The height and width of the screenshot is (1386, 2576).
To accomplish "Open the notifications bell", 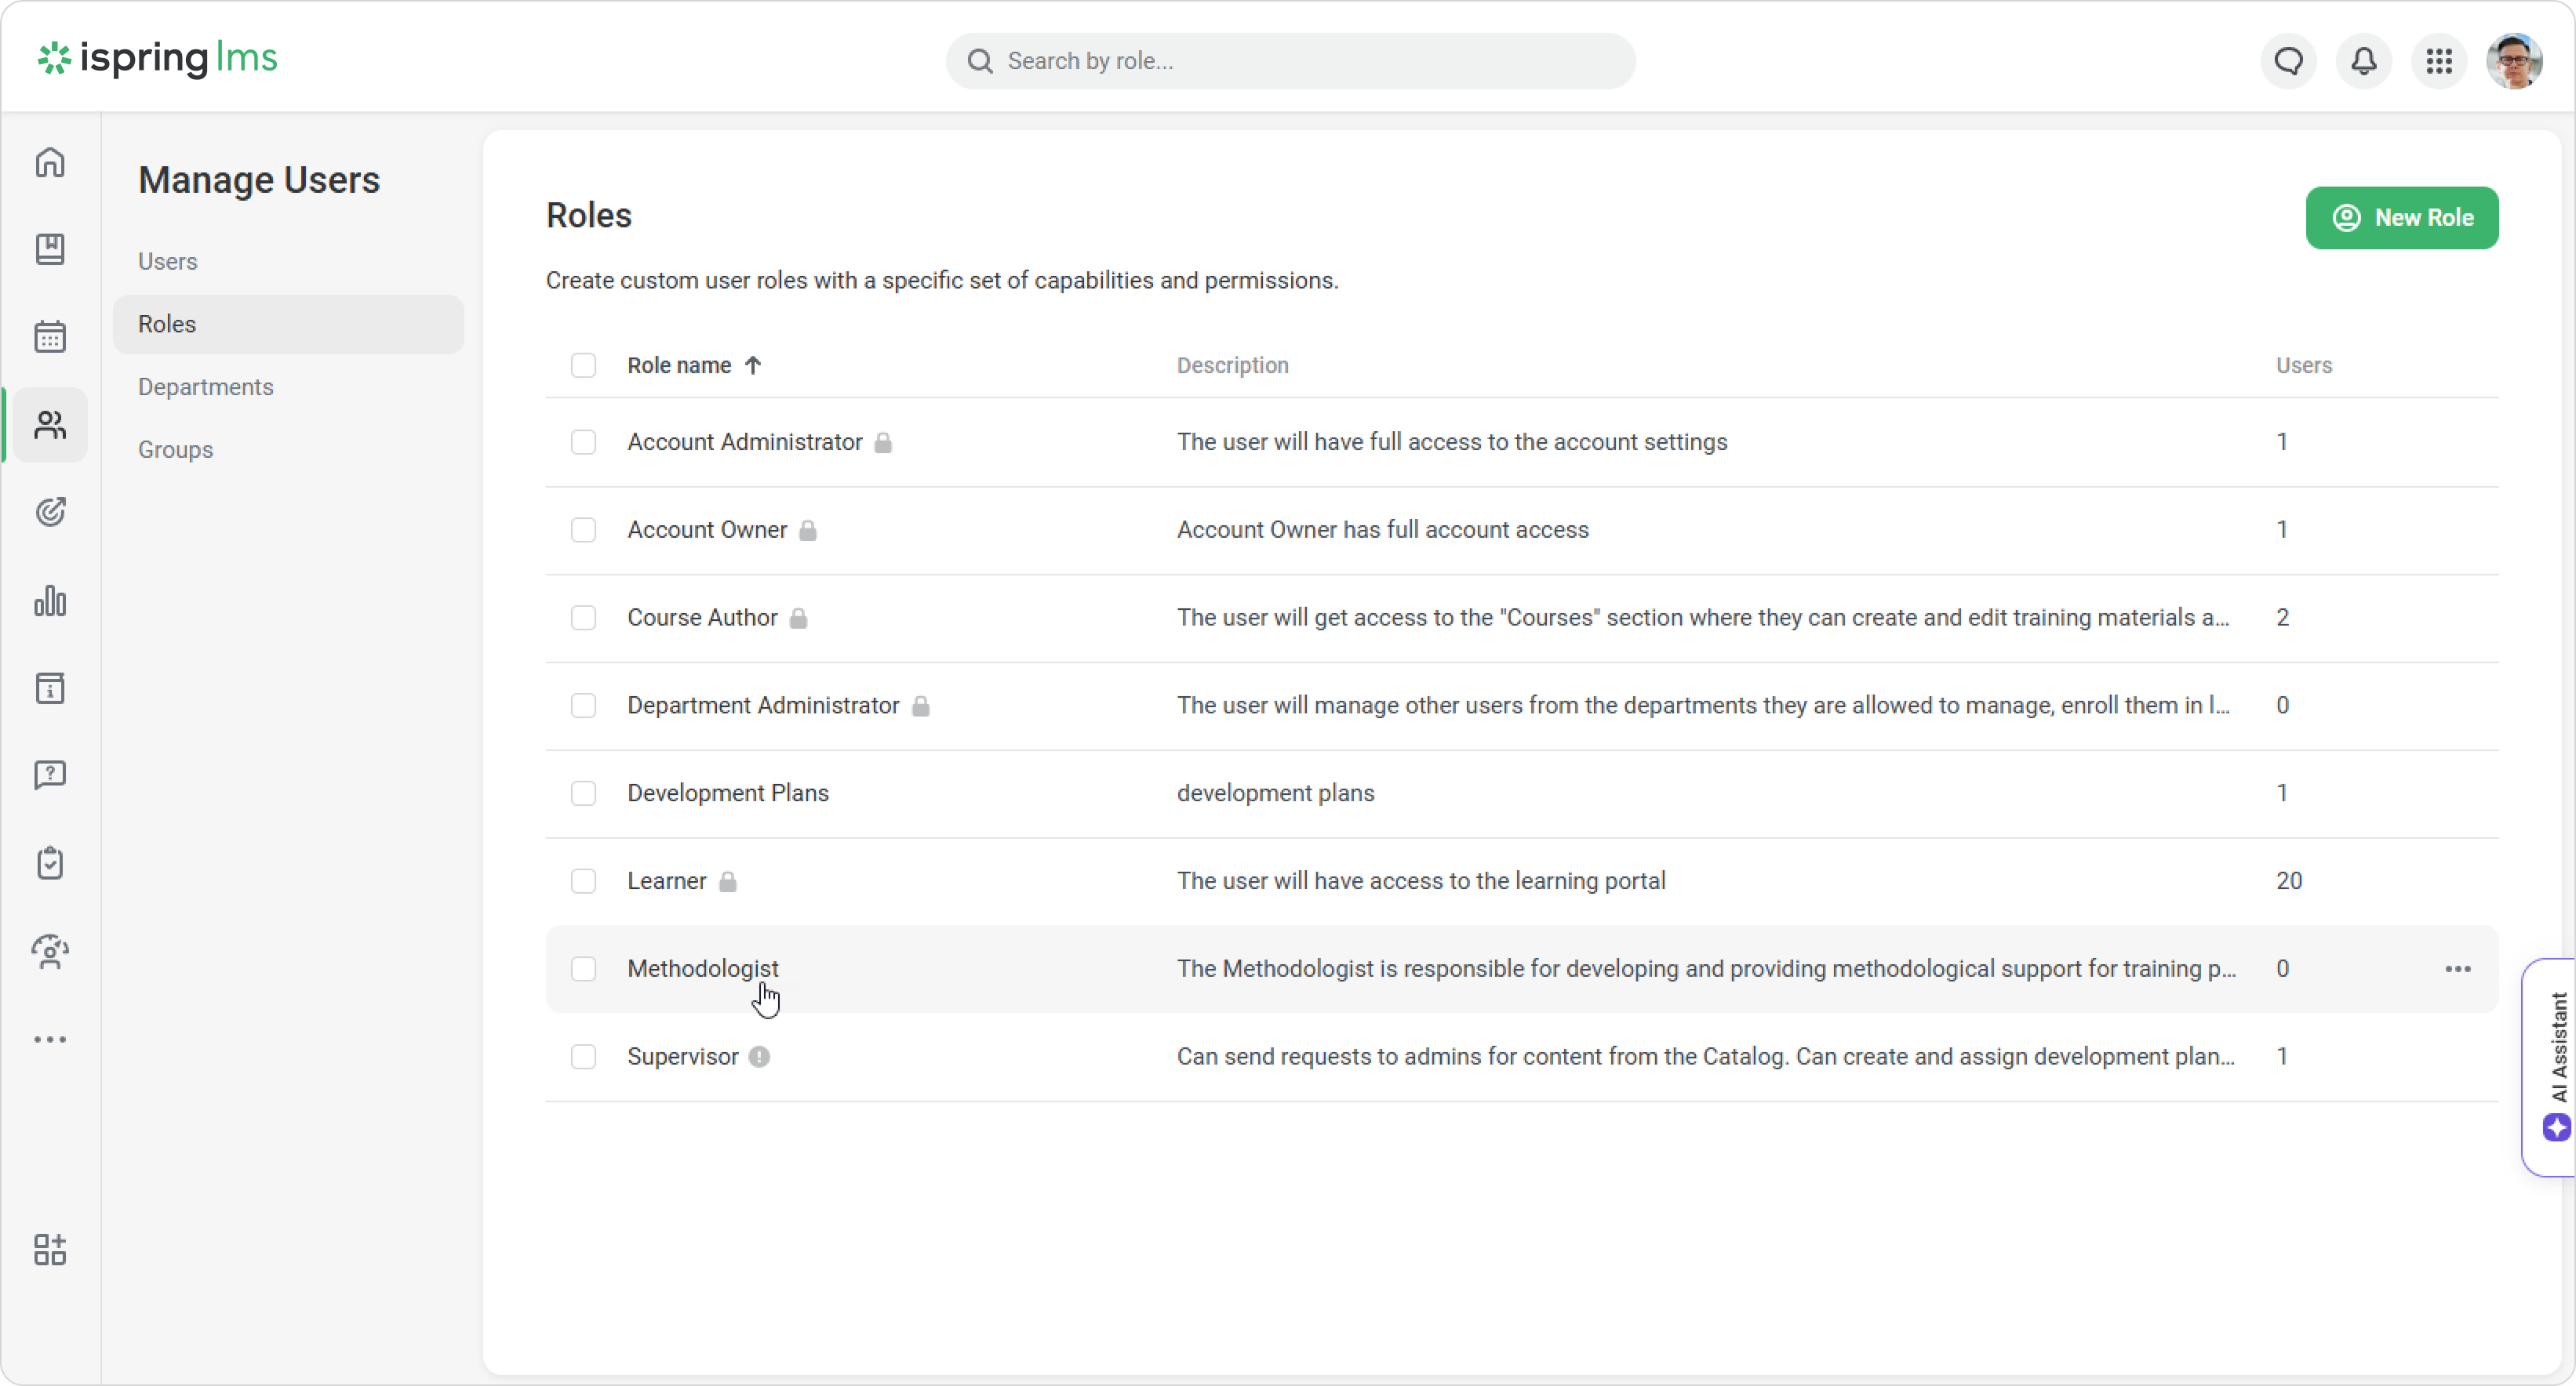I will [2363, 61].
